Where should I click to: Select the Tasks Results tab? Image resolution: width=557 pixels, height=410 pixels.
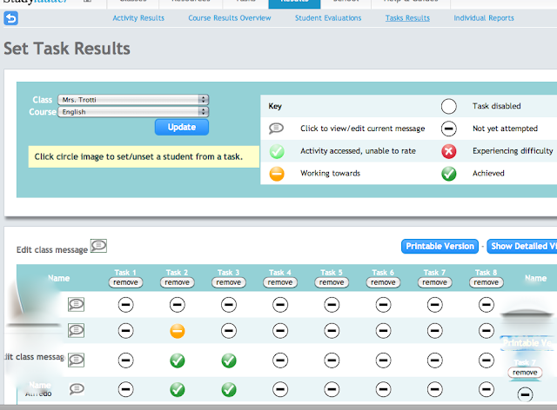(x=408, y=18)
